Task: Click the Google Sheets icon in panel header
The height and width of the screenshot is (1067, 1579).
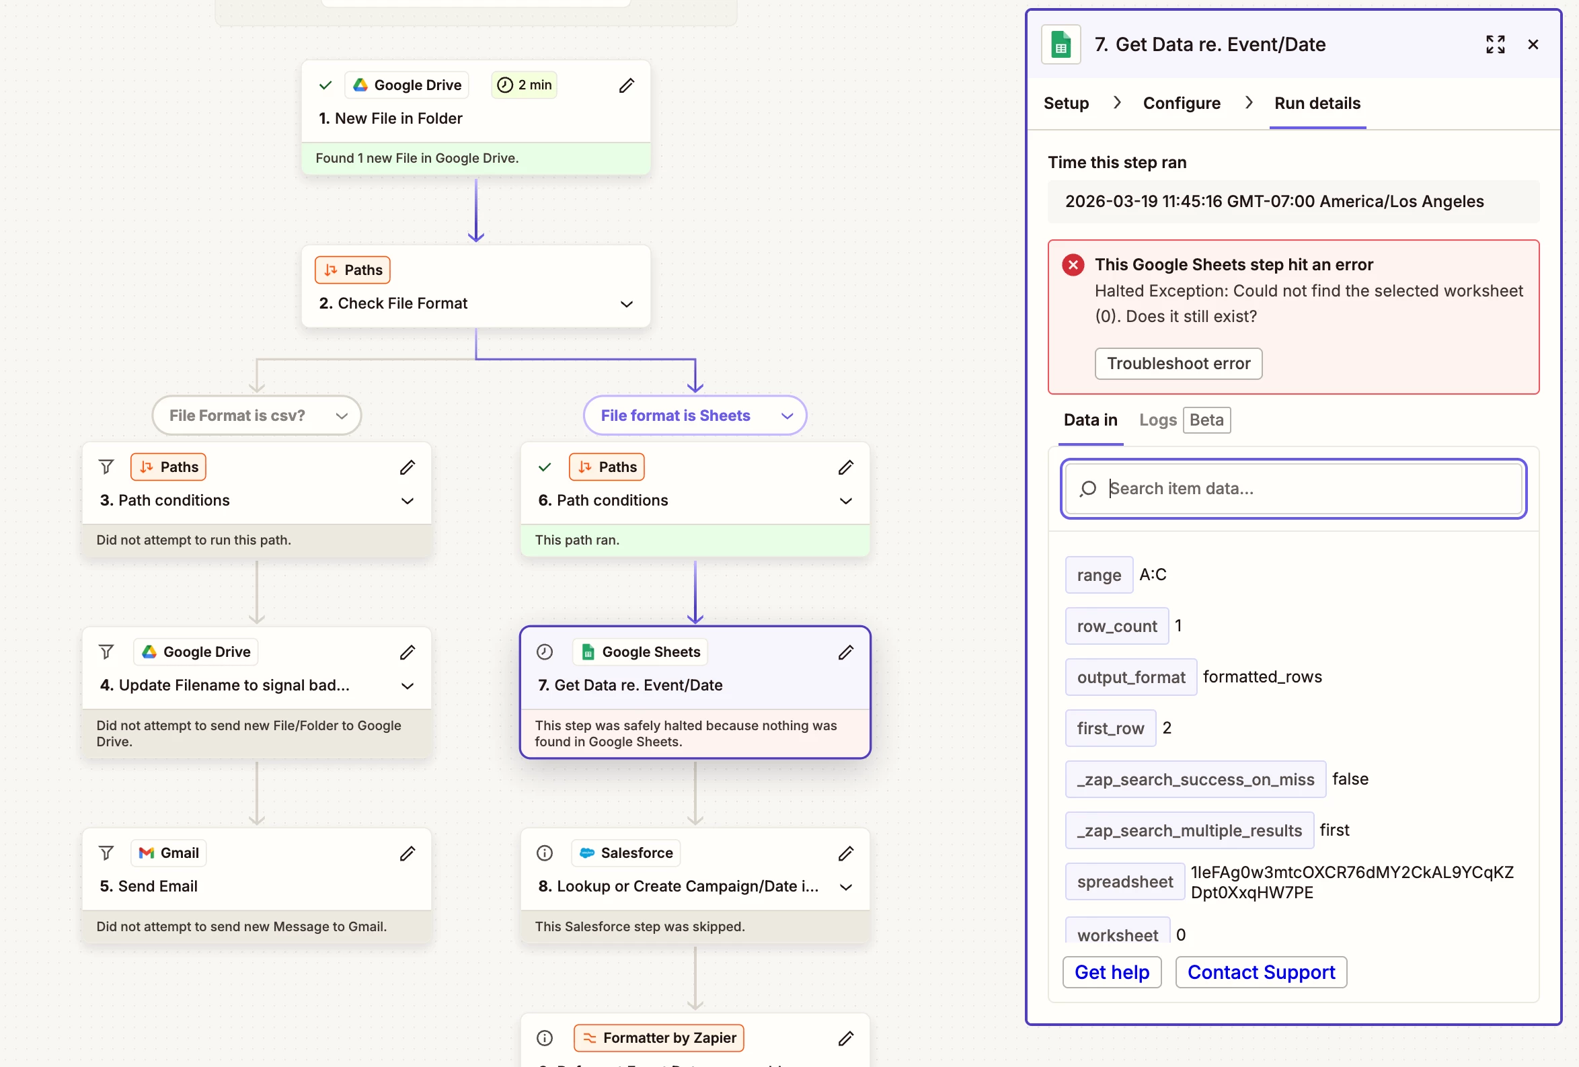Action: 1061,45
